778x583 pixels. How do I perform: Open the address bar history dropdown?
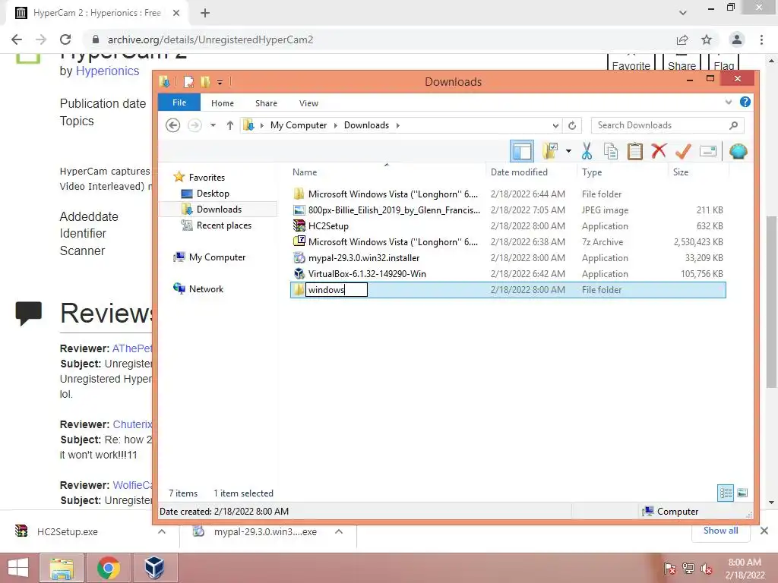click(555, 125)
